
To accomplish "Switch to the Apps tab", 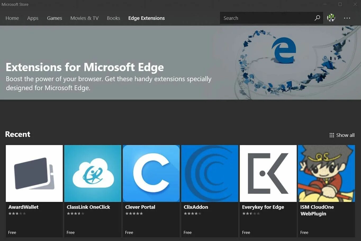I will 33,18.
